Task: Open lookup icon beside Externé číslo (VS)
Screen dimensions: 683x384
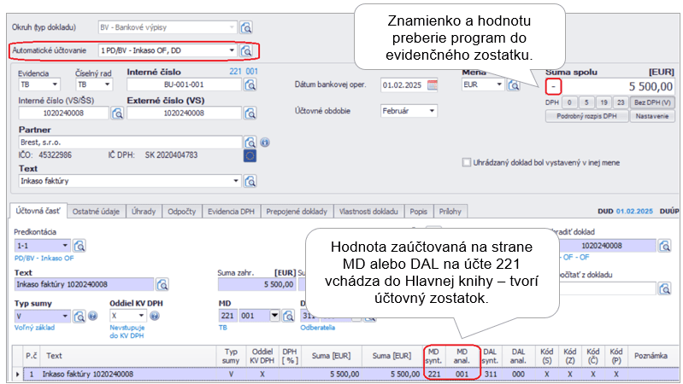Action: (x=250, y=113)
